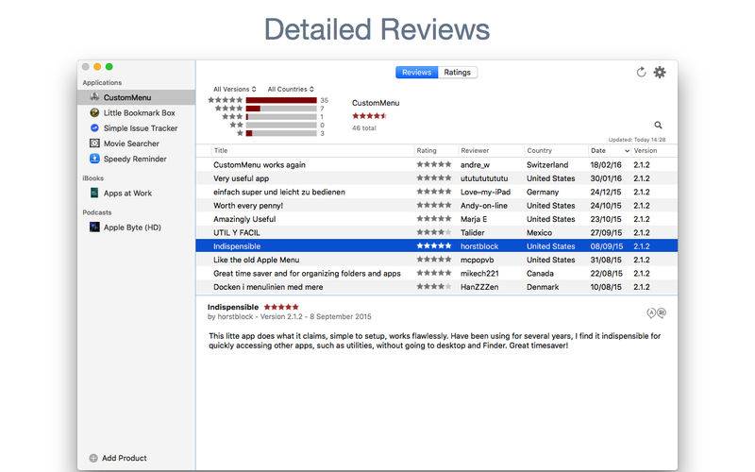This screenshot has height=472, width=755.
Task: Click the refresh reviews icon
Action: click(641, 73)
